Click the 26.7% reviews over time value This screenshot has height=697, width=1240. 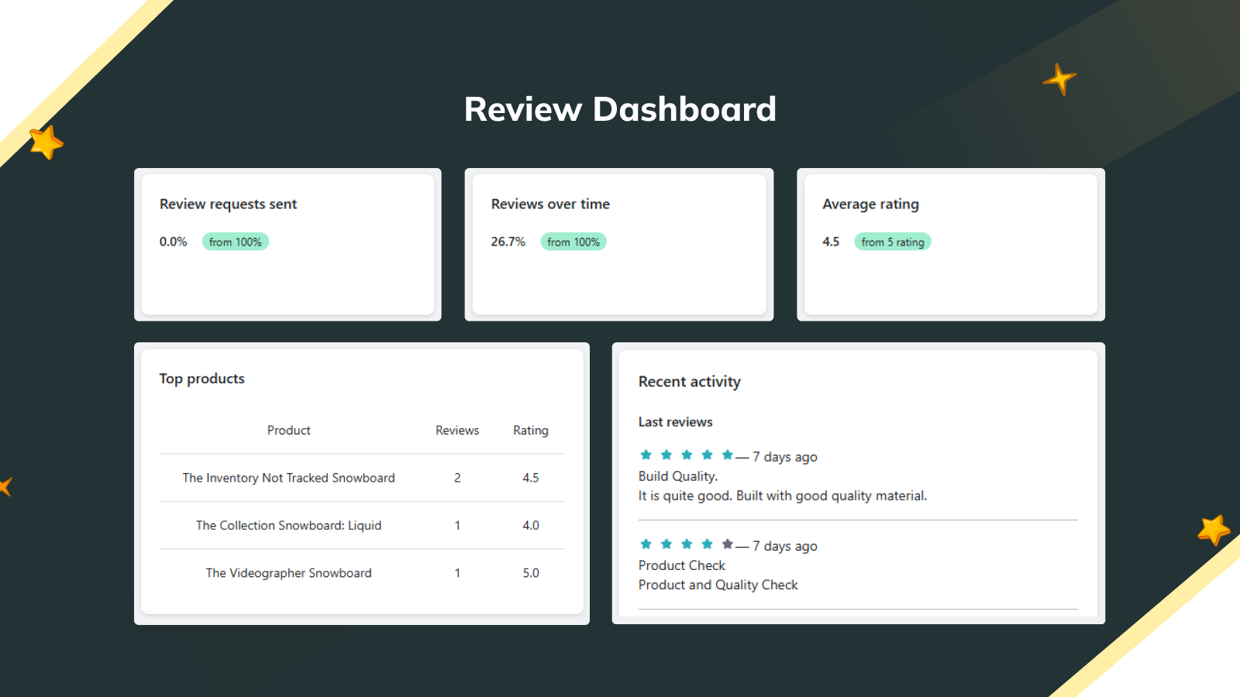coord(508,242)
